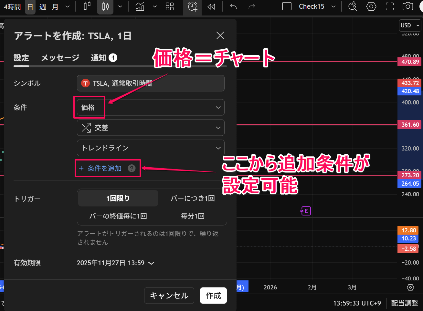Open chart settings hexagon icon
Viewport: 423px width, 311px height.
[x=371, y=6]
